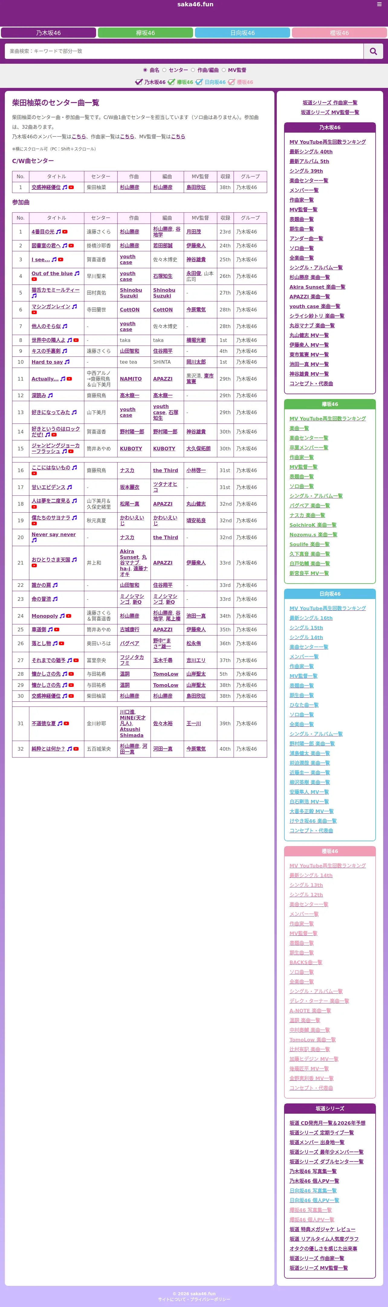388x1307 pixels.
Task: Select the 作曲/編曲 radio button
Action: [193, 70]
